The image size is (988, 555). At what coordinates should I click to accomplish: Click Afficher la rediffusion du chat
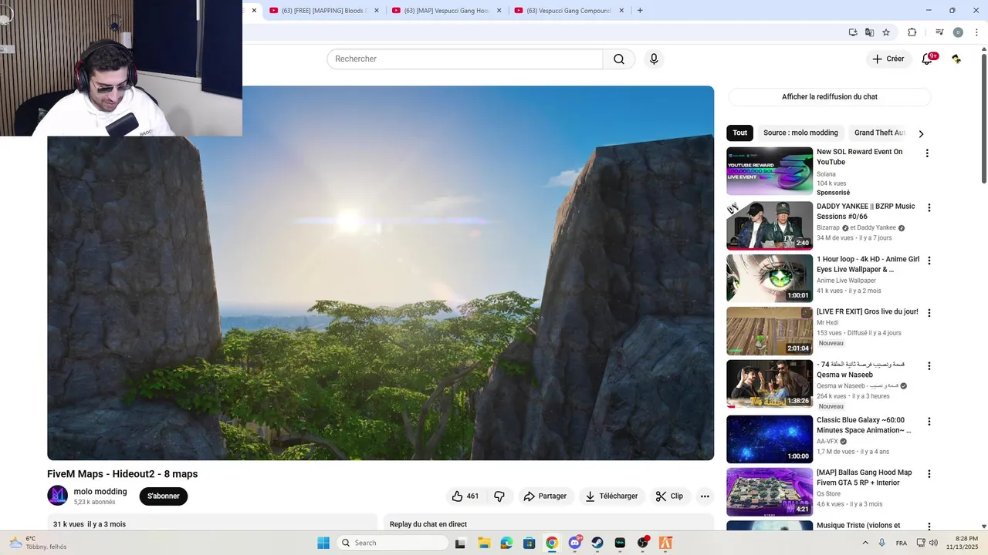(829, 97)
